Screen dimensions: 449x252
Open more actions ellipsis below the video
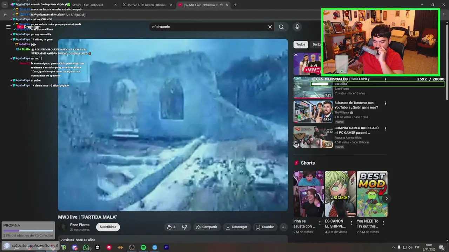(283, 227)
